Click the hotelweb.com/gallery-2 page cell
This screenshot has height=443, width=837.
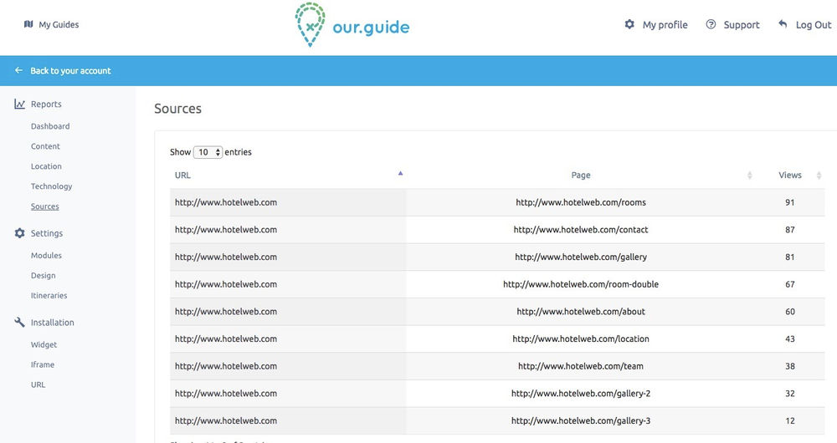(x=581, y=394)
